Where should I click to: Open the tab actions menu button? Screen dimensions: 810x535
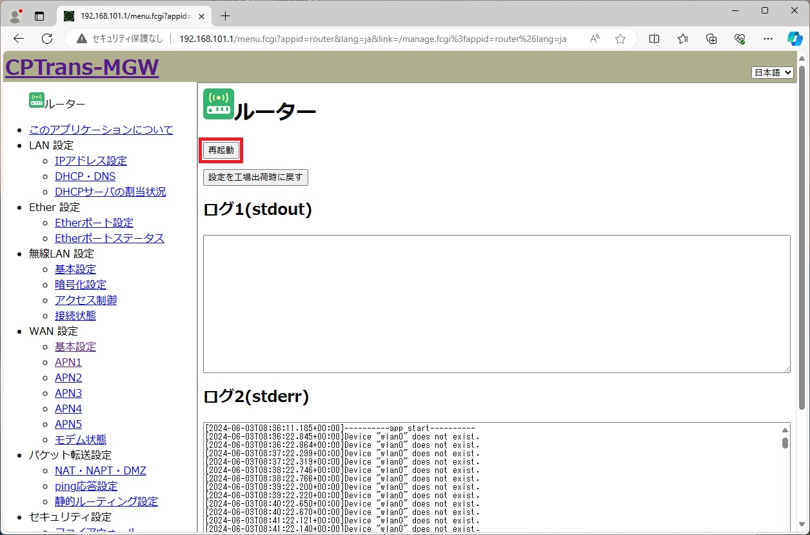(x=39, y=15)
